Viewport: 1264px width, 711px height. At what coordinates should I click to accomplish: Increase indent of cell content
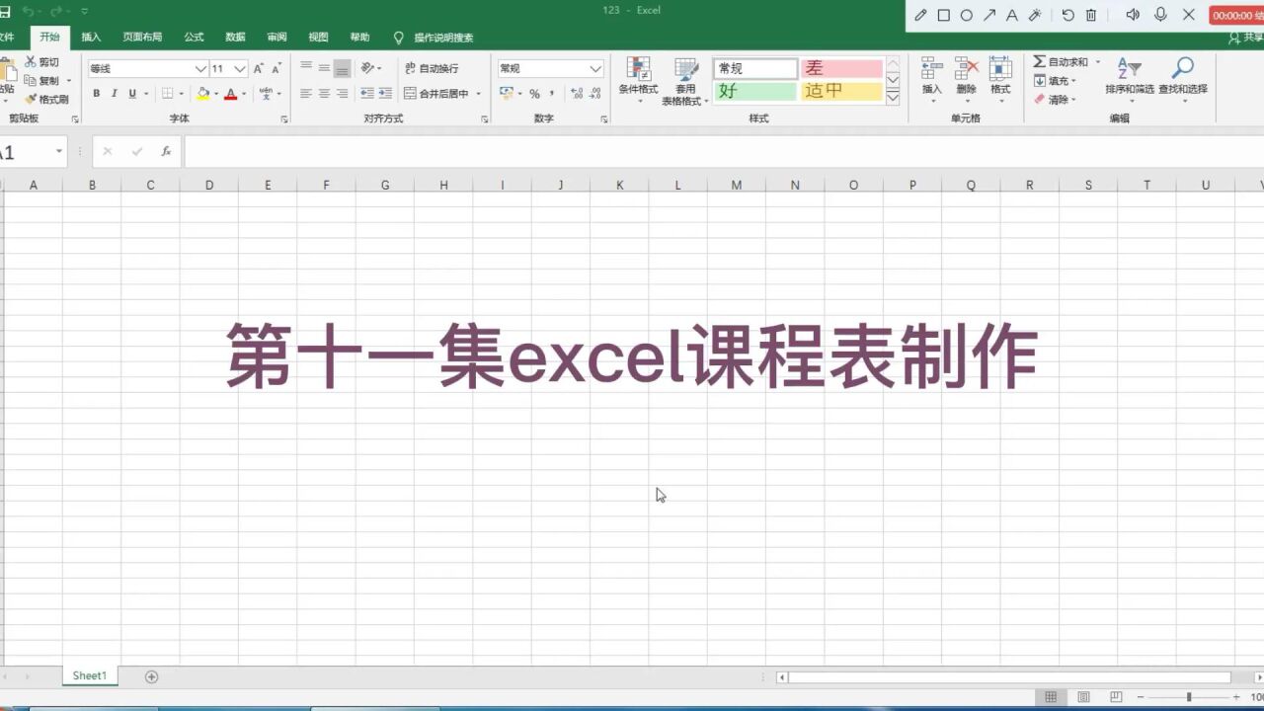point(385,94)
